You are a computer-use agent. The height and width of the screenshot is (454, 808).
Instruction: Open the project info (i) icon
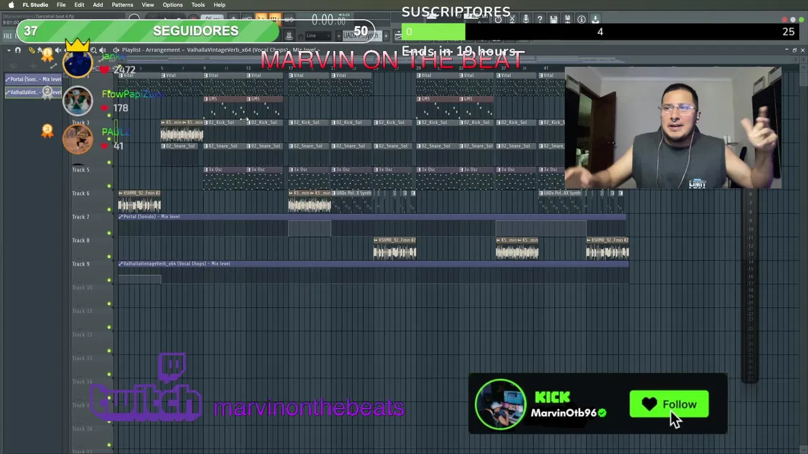[581, 20]
